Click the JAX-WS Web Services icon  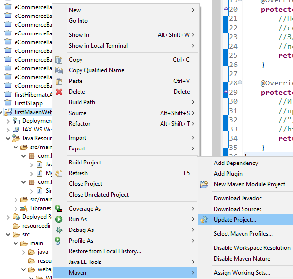pyautogui.click(x=16, y=130)
